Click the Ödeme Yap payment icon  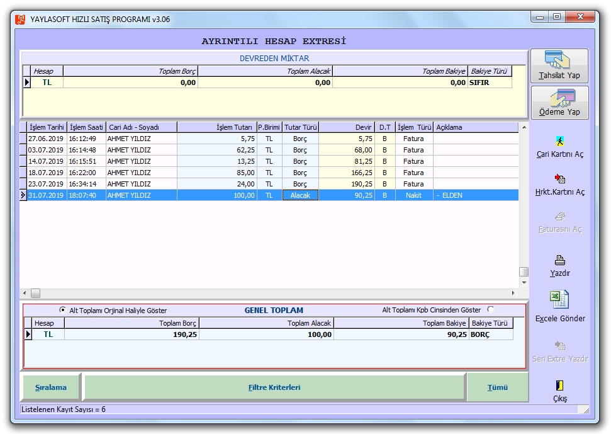tap(563, 98)
